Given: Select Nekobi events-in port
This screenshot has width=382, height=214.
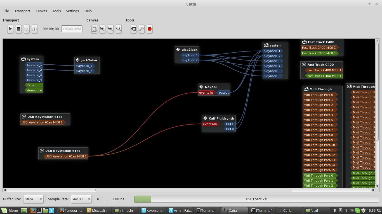Looking at the screenshot, I should point(207,93).
